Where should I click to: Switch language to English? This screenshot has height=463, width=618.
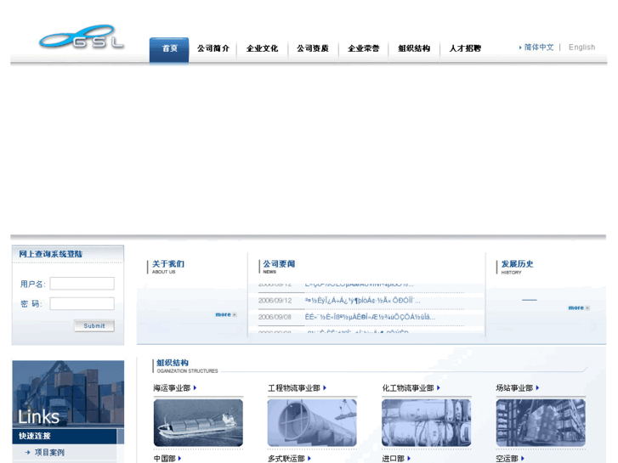pyautogui.click(x=581, y=48)
